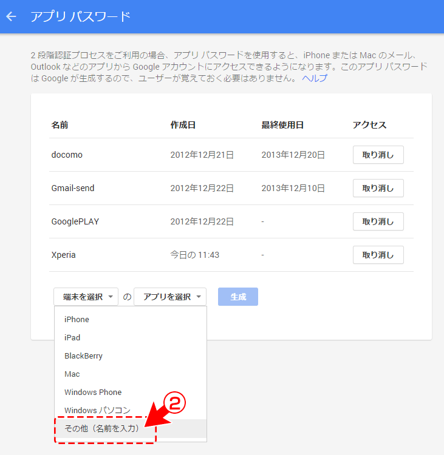Screen dimensions: 444x455
Task: Open the 端末を選択 device dropdown
Action: click(86, 297)
